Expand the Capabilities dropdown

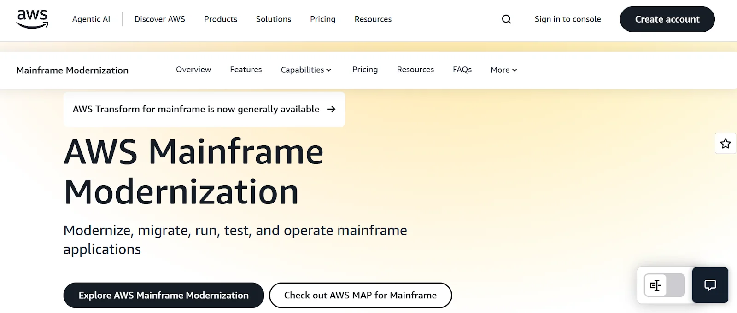tap(306, 70)
